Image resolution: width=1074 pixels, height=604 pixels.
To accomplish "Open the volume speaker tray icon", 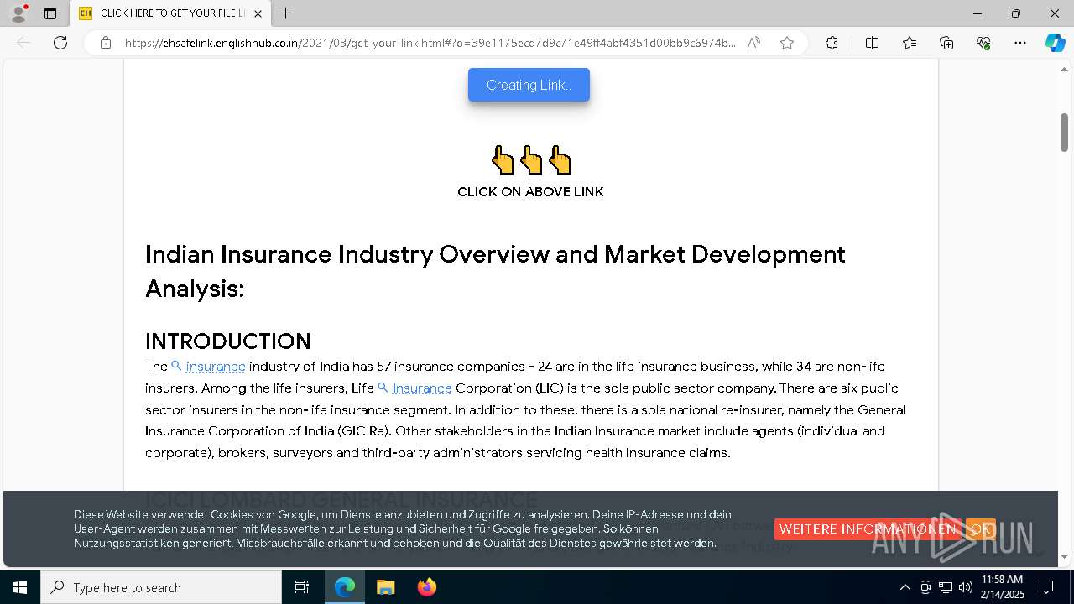I will 966,587.
